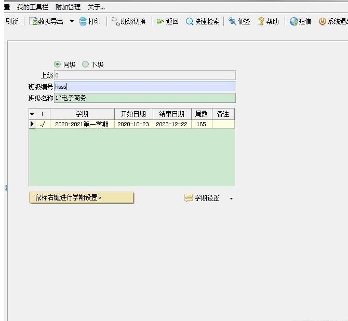Click the 周数 column header
This screenshot has width=348, height=321.
(202, 114)
